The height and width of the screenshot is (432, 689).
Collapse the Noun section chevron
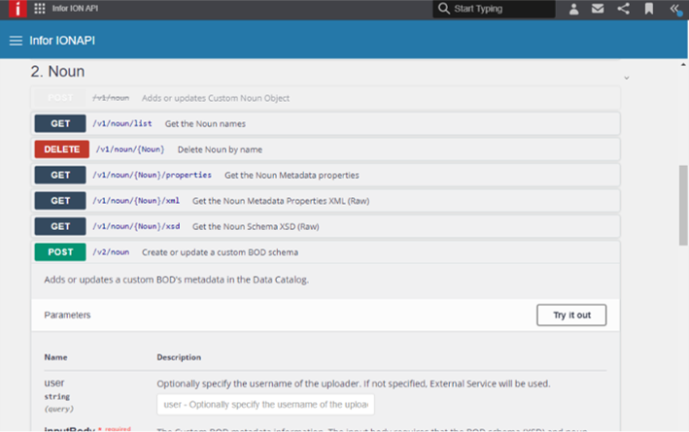tap(627, 77)
